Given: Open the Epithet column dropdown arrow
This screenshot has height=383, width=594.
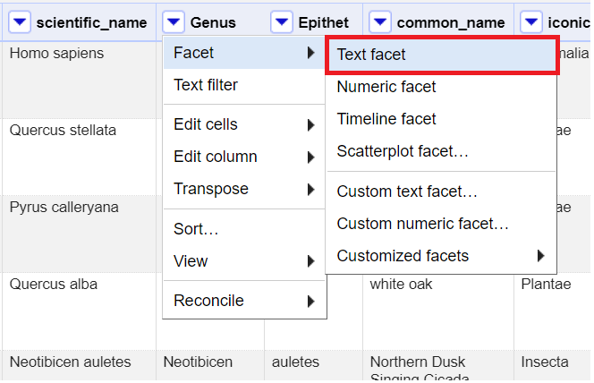Looking at the screenshot, I should pos(282,22).
